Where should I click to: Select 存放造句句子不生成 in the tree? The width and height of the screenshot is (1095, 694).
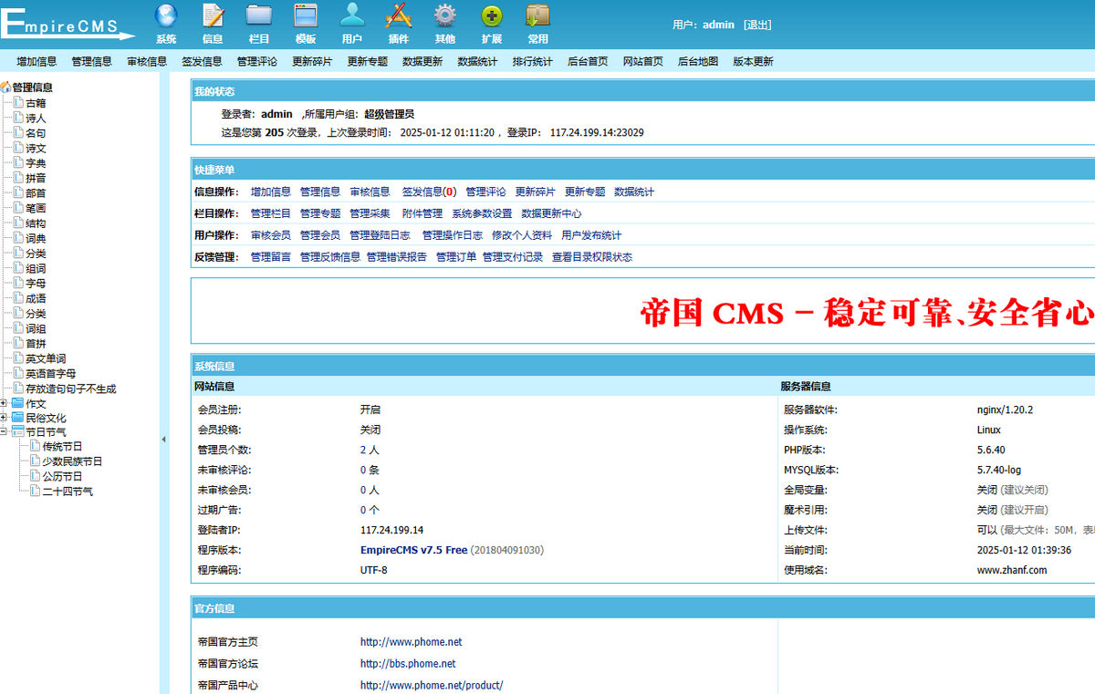point(71,388)
